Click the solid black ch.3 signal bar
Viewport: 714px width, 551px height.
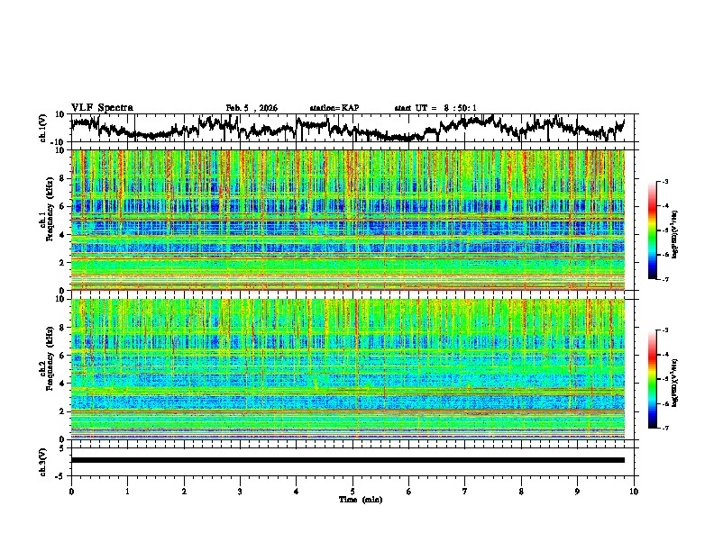348,460
